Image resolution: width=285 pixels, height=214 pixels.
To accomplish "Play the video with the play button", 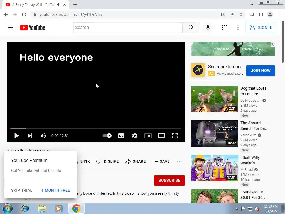I will pos(16,136).
